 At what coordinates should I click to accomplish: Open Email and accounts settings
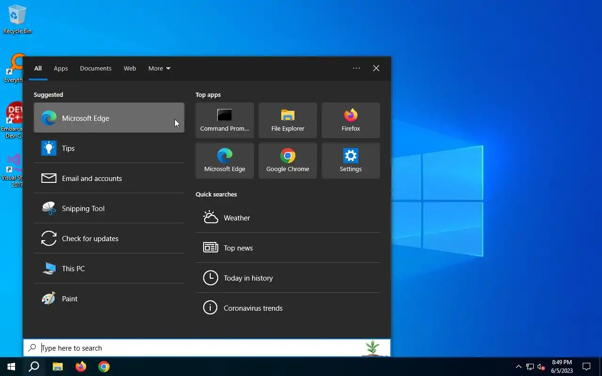click(109, 178)
